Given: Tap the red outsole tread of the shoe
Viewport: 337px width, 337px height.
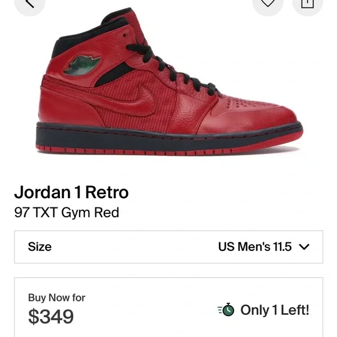Looking at the screenshot, I should [x=133, y=151].
